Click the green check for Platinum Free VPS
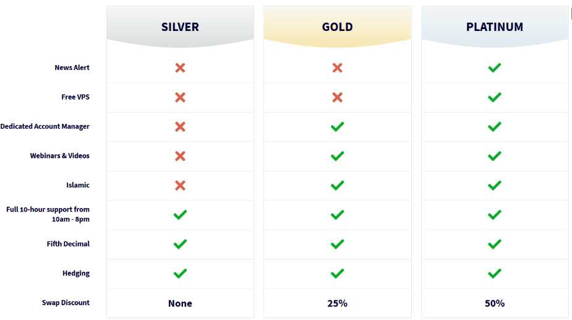This screenshot has height=320, width=572. point(495,97)
